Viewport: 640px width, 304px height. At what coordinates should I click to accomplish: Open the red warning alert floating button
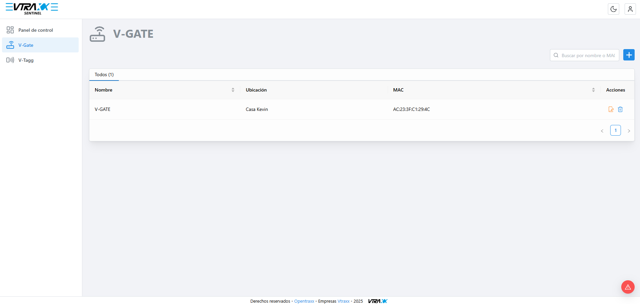point(628,287)
